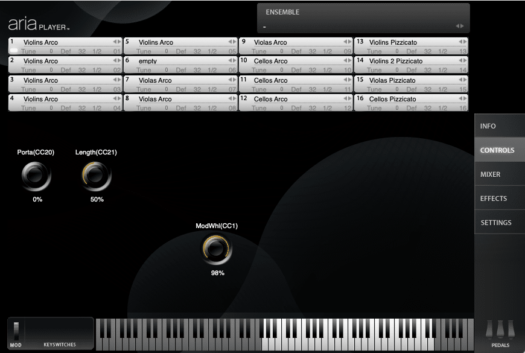
Task: Click next arrow on the Ensemble selector
Action: (462, 26)
